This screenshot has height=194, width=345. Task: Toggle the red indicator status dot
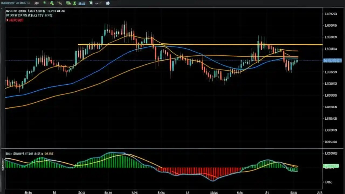(7, 20)
